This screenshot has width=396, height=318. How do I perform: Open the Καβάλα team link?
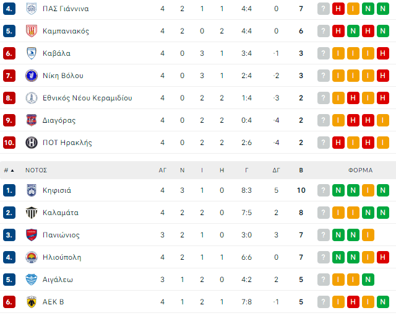pos(57,53)
